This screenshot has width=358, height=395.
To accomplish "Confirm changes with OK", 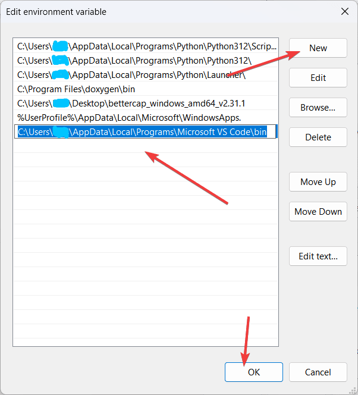I will pos(254,372).
